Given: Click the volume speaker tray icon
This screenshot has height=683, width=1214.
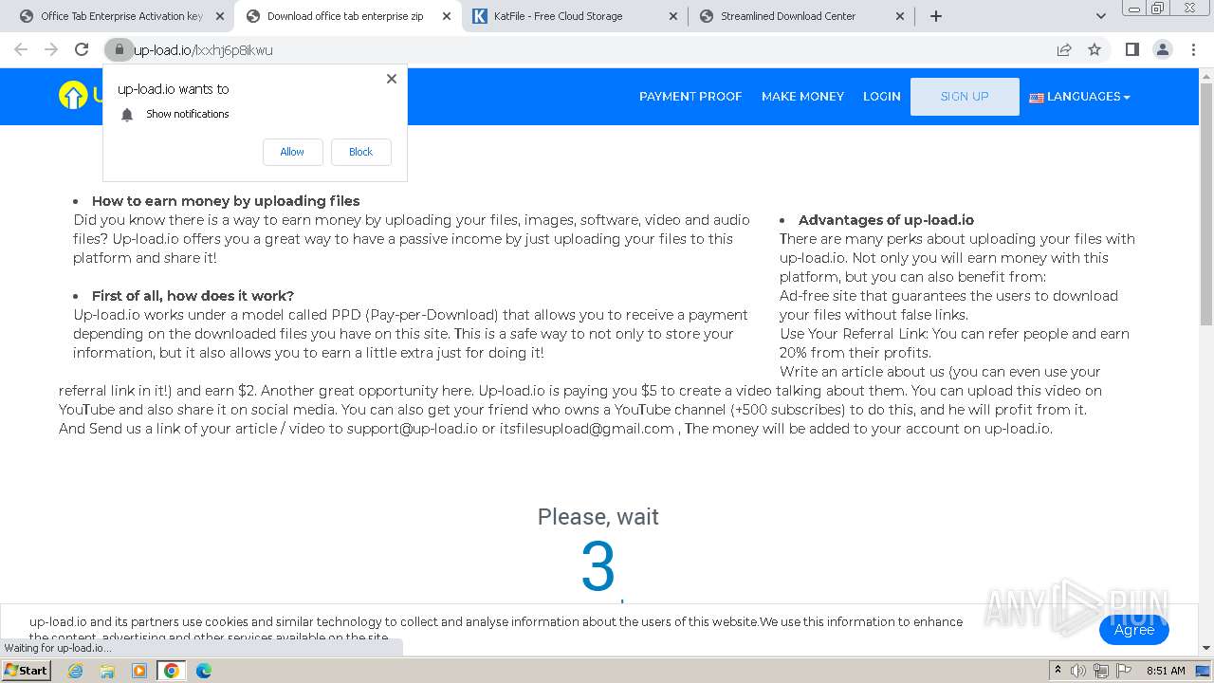Looking at the screenshot, I should click(x=1078, y=671).
